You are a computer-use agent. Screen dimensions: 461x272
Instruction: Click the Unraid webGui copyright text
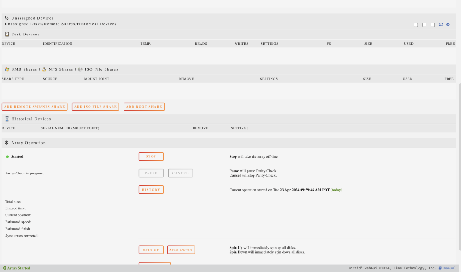click(x=392, y=268)
